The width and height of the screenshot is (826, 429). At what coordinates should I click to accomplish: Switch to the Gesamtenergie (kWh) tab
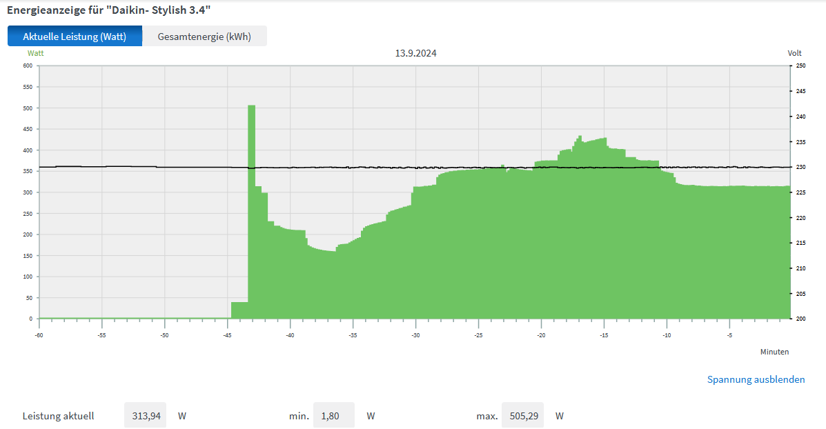[204, 37]
